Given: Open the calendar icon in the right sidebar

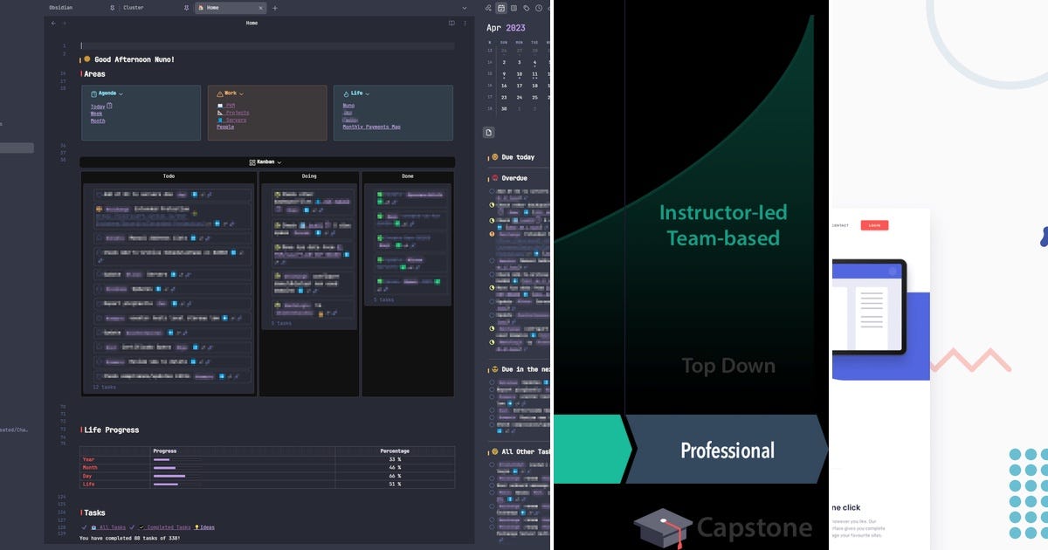Looking at the screenshot, I should 501,9.
